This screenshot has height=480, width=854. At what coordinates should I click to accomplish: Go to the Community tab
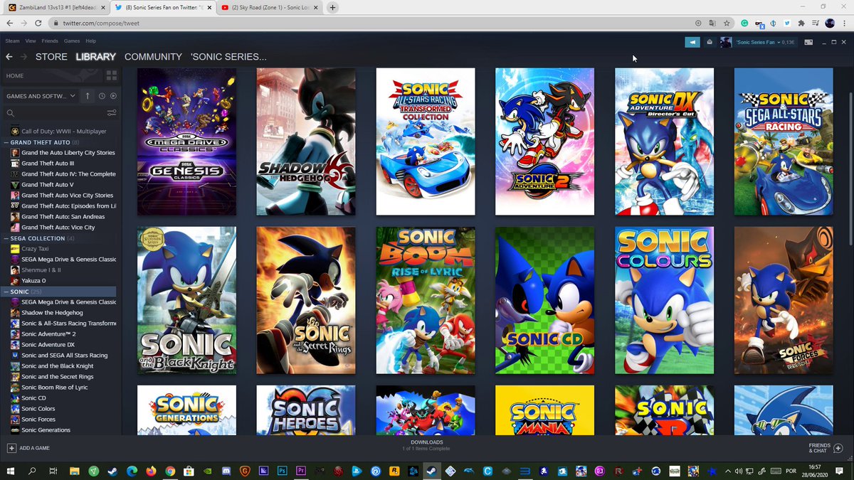point(153,57)
